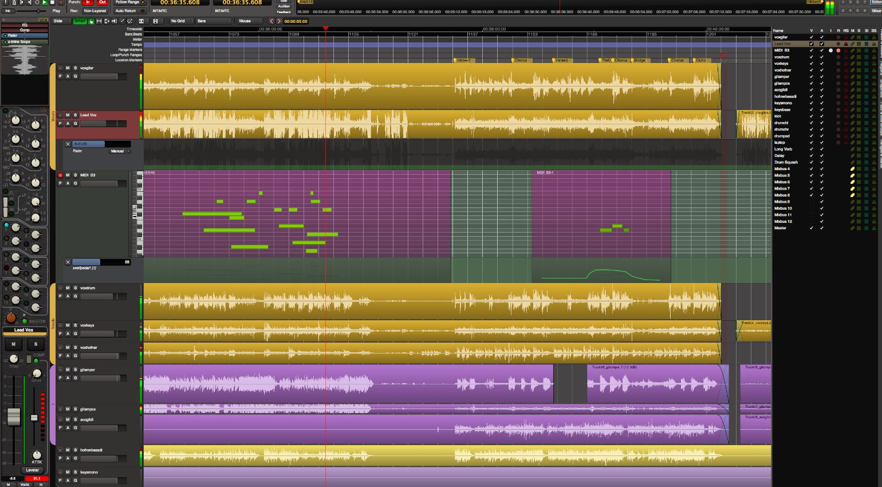This screenshot has height=487, width=882.
Task: Toggle visibility checkbox for Lead Vox
Action: [811, 44]
